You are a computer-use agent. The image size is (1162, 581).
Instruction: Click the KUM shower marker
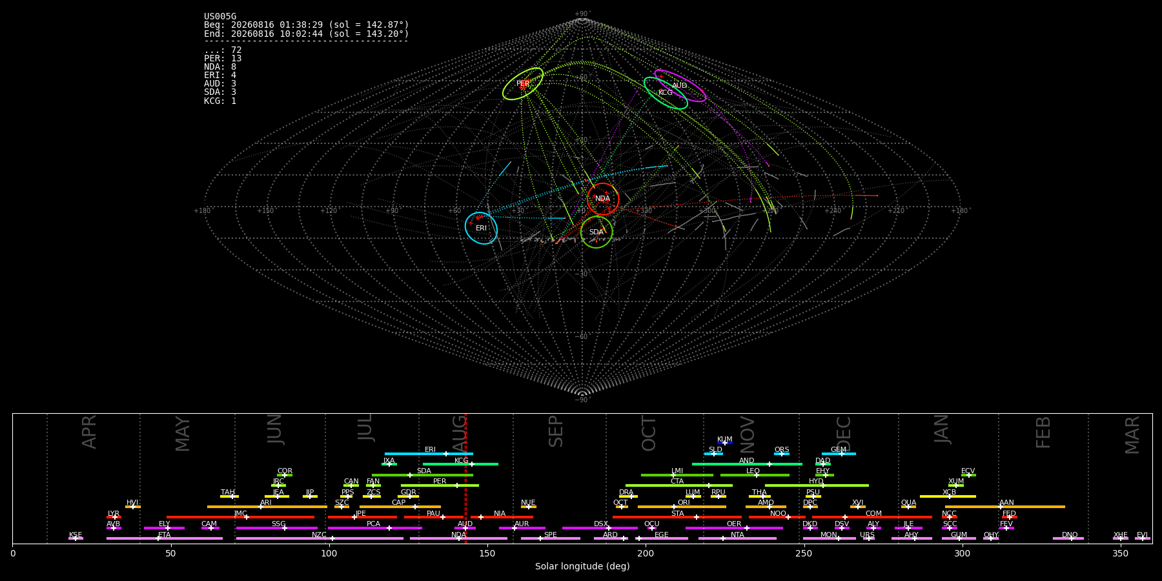tap(725, 443)
